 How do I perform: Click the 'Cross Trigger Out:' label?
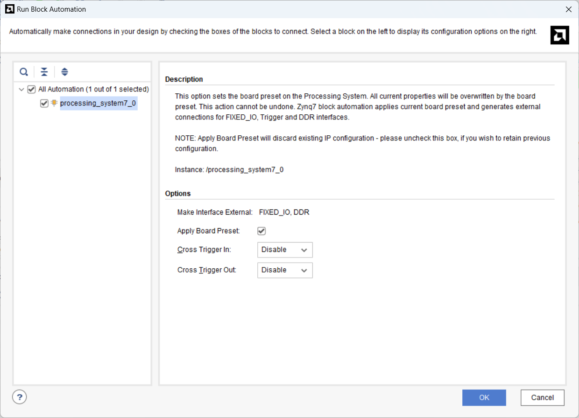click(207, 270)
